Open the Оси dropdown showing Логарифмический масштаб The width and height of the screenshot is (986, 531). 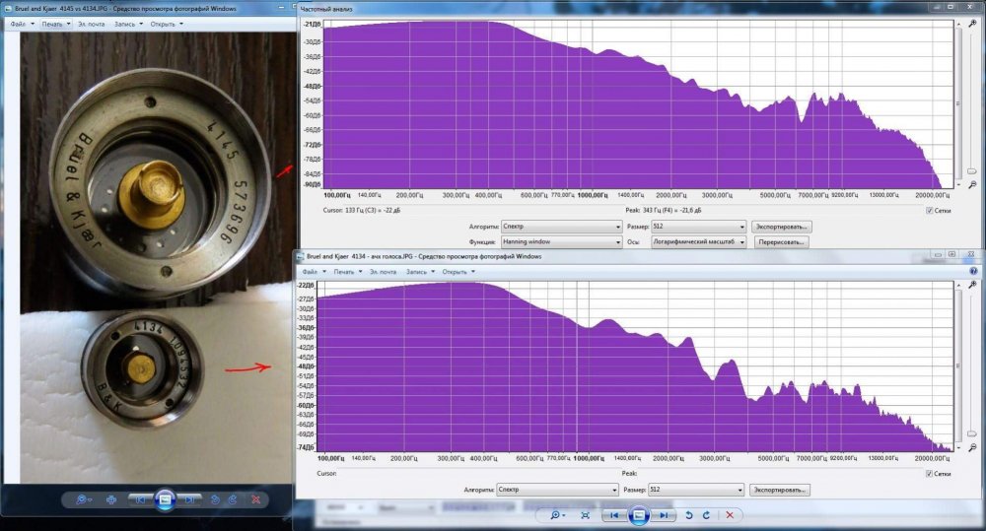(x=697, y=241)
